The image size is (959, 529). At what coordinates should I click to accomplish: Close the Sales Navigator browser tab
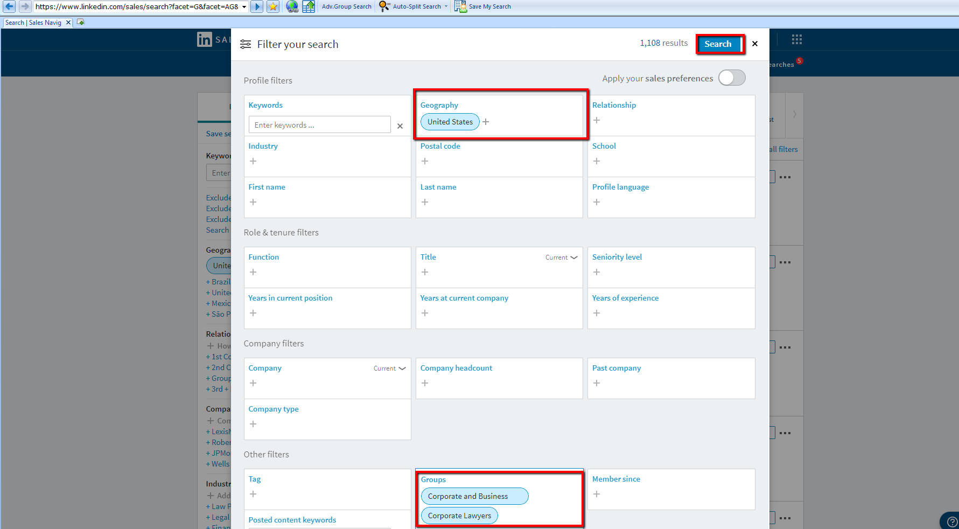(68, 23)
